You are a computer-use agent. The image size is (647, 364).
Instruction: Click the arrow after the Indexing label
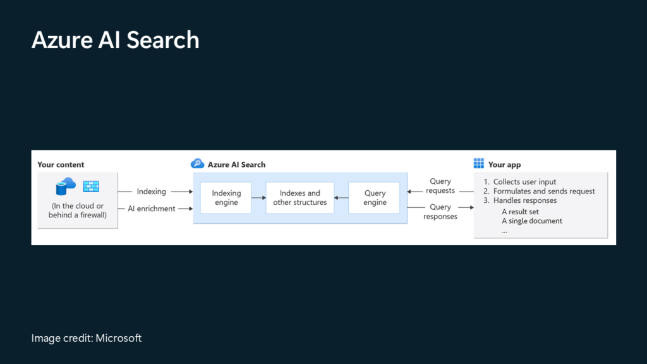point(182,191)
